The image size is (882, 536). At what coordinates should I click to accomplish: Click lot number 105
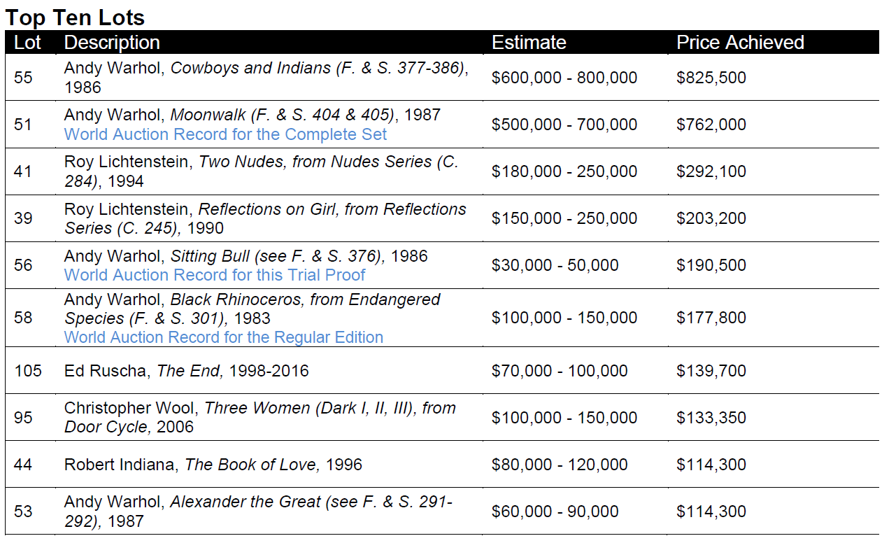click(x=28, y=371)
